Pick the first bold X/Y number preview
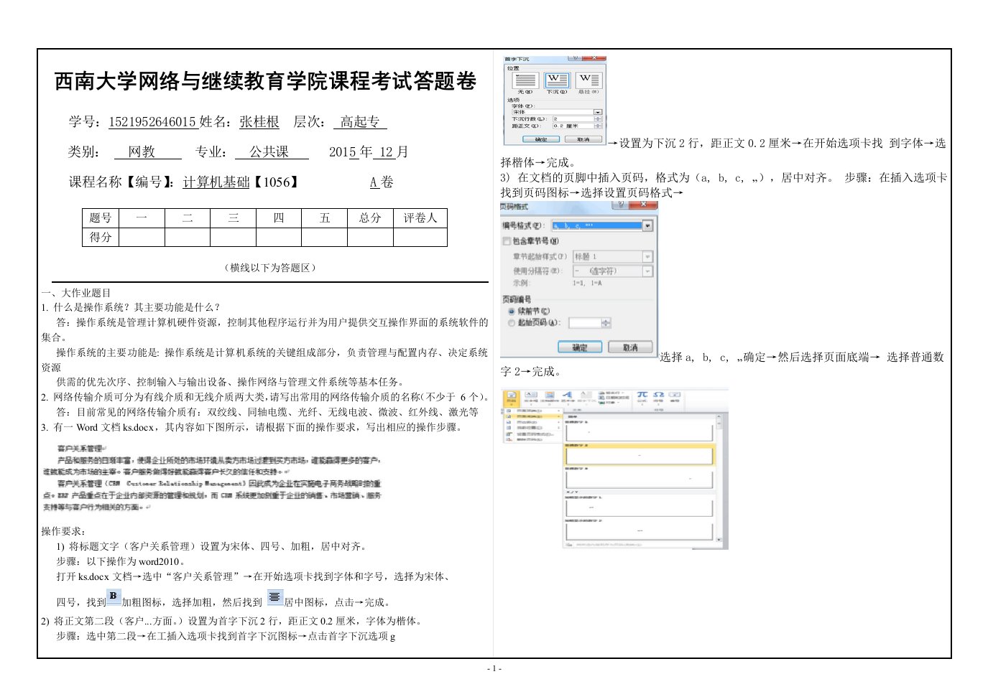 (640, 509)
